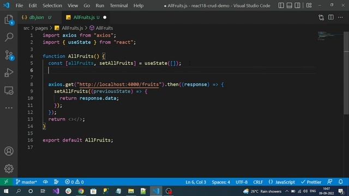
Task: Go to line via Ln 6, Col 3
Action: (x=196, y=182)
